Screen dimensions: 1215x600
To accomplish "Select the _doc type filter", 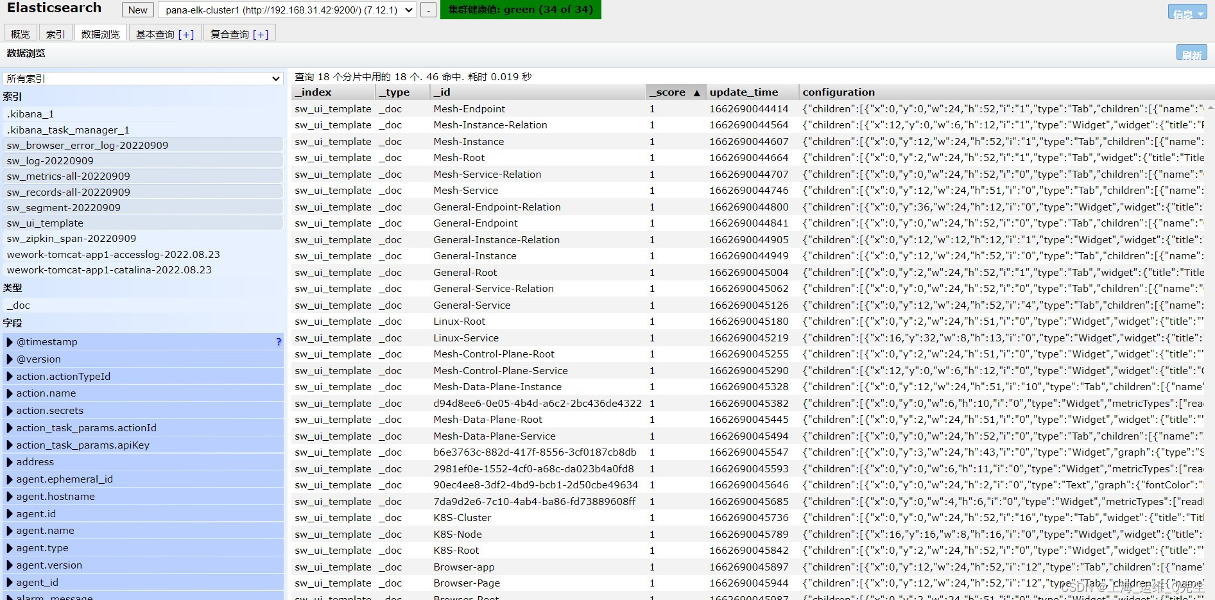I will pos(142,305).
